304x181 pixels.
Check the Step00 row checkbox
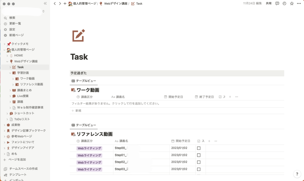click(x=199, y=148)
